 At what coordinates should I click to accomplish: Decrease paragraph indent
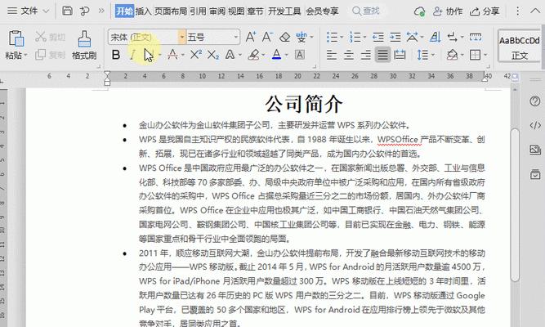point(377,37)
